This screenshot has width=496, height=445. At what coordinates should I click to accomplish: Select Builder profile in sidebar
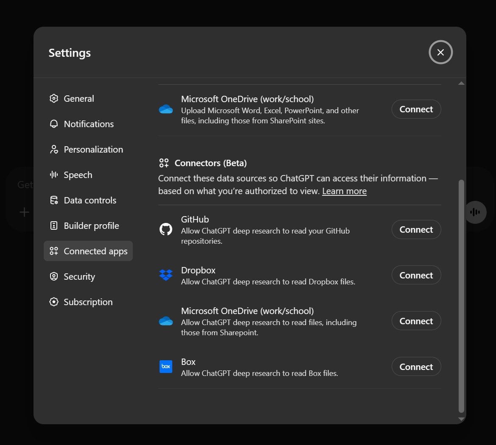point(91,226)
